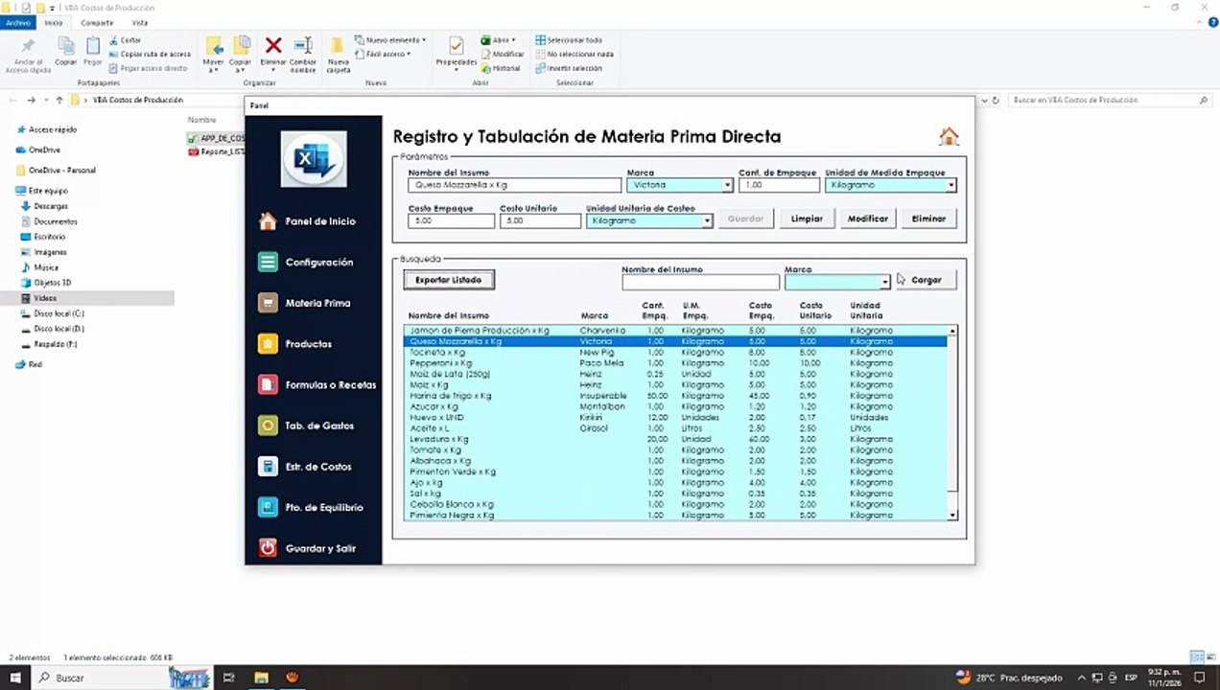Select Pepperoni x Kg row
The image size is (1220, 690).
[675, 363]
